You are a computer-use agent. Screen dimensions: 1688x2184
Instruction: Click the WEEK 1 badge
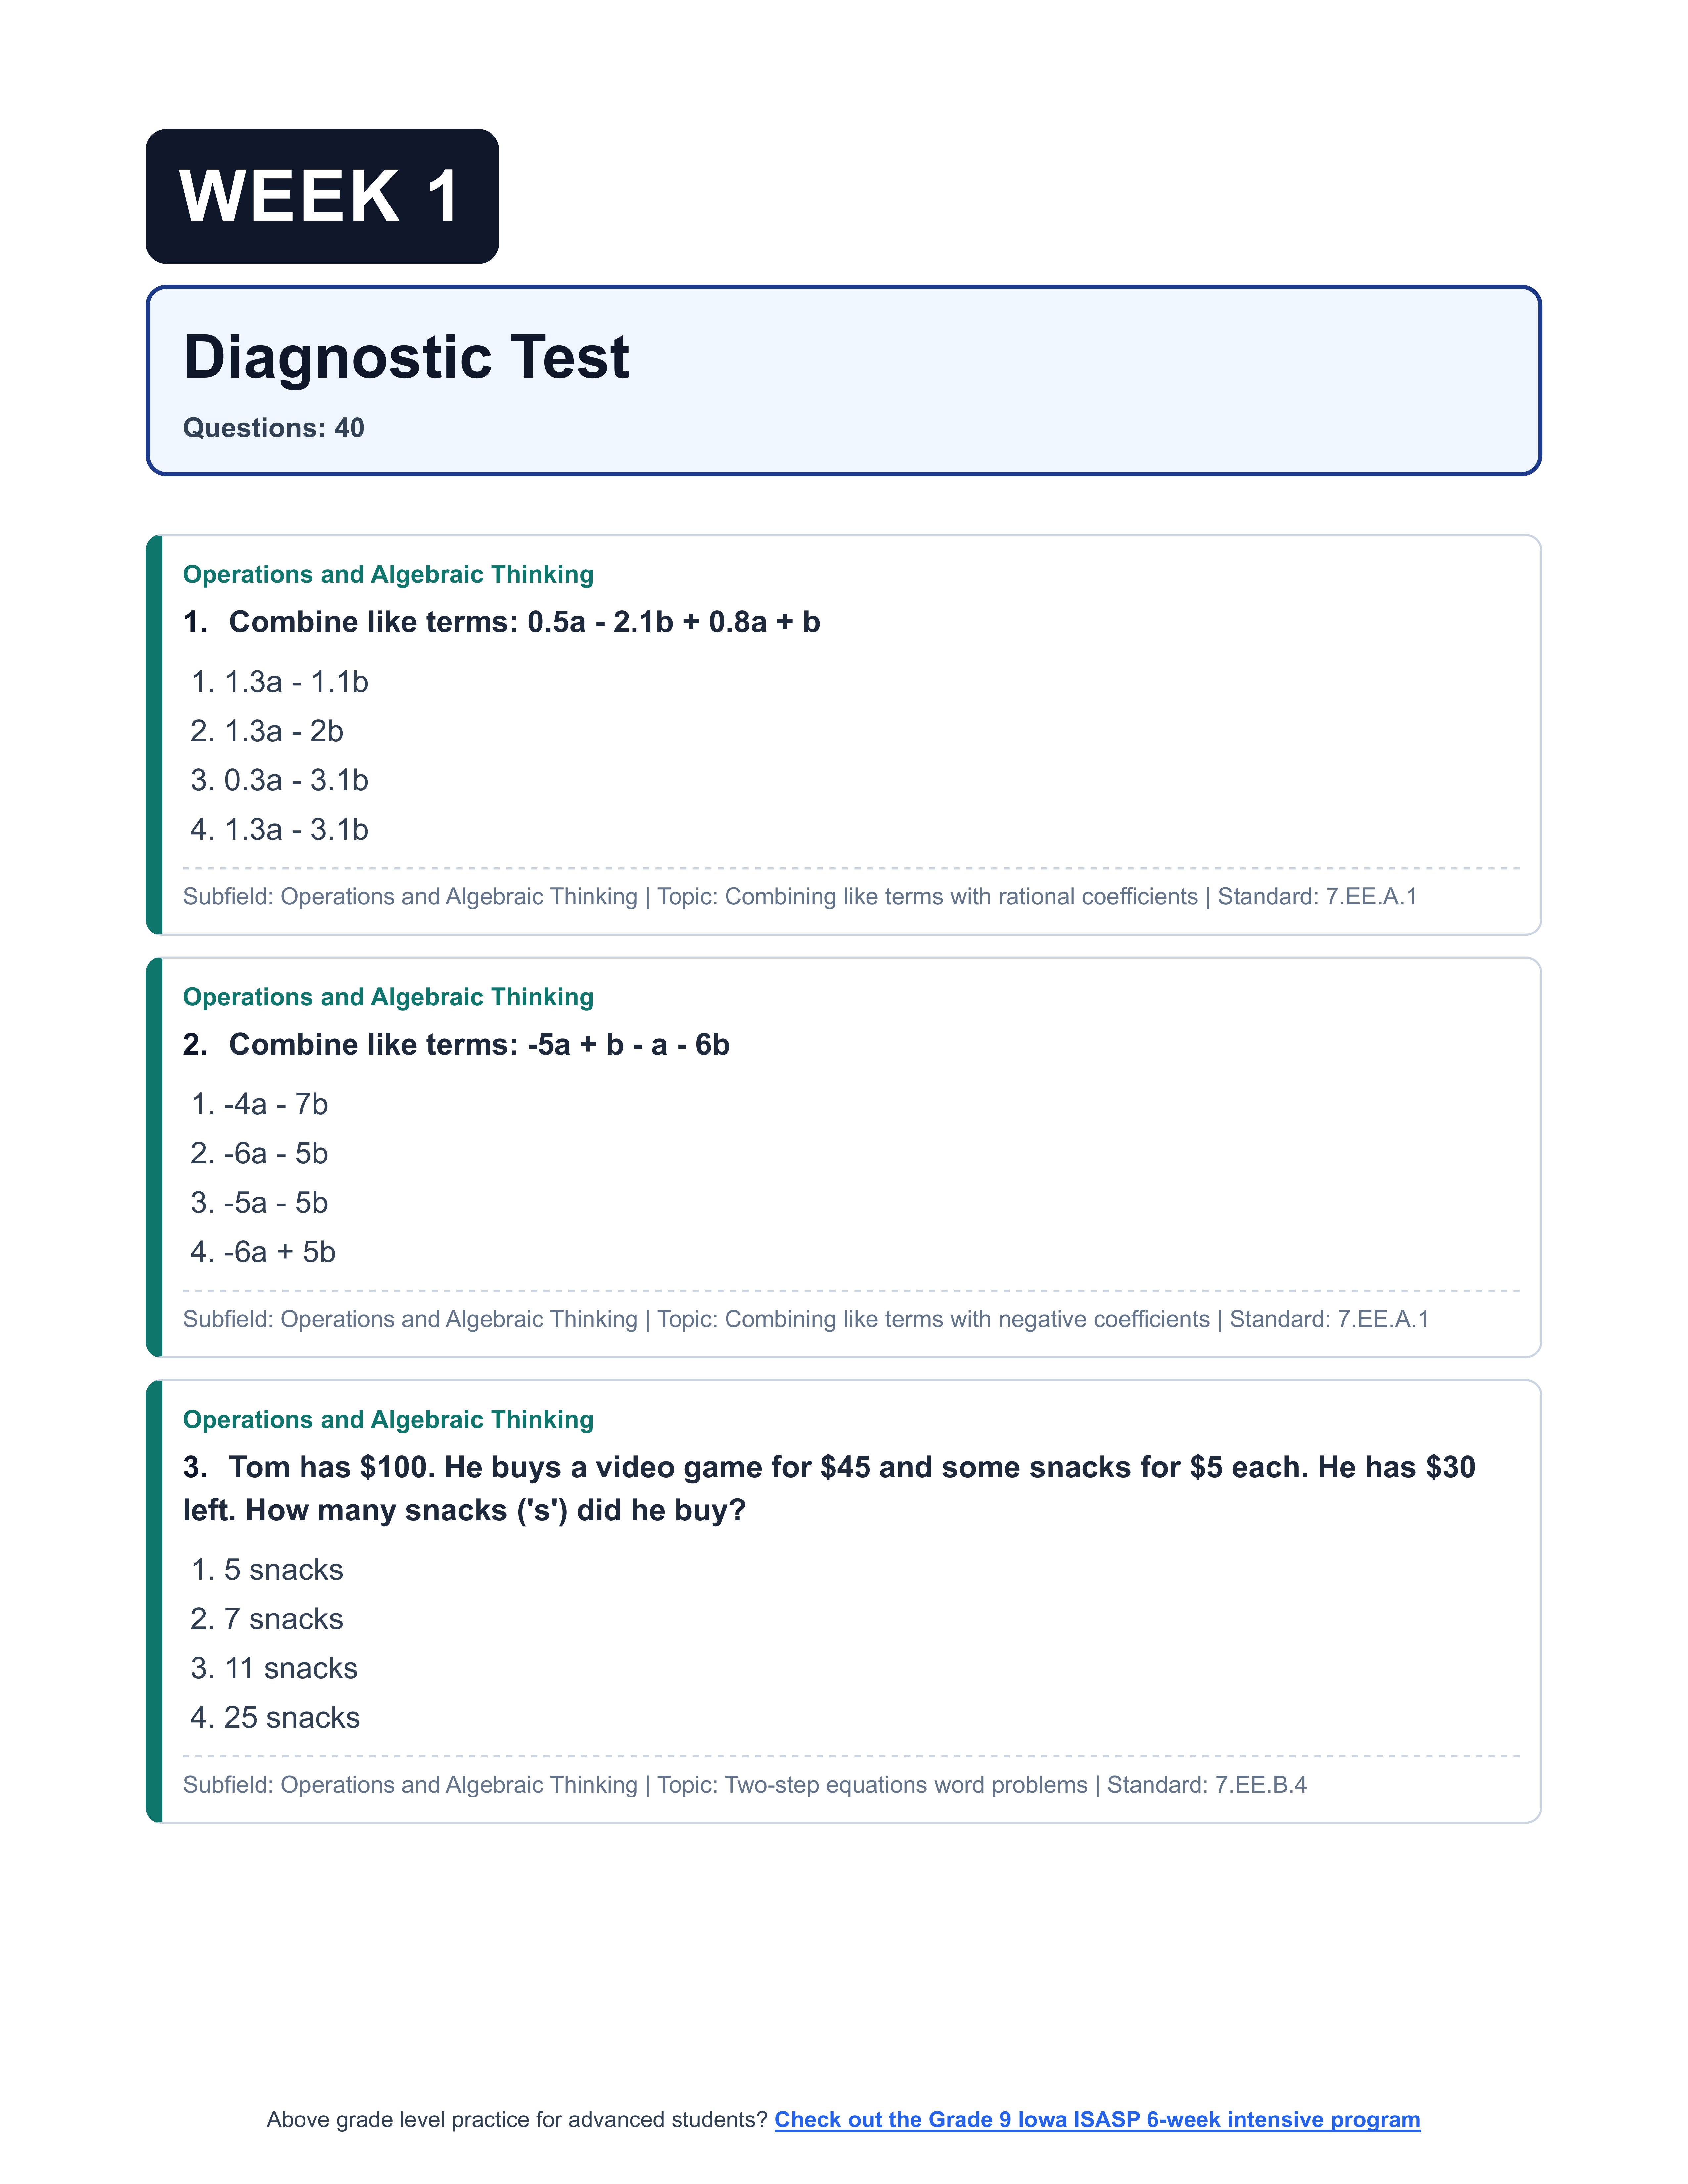[322, 197]
